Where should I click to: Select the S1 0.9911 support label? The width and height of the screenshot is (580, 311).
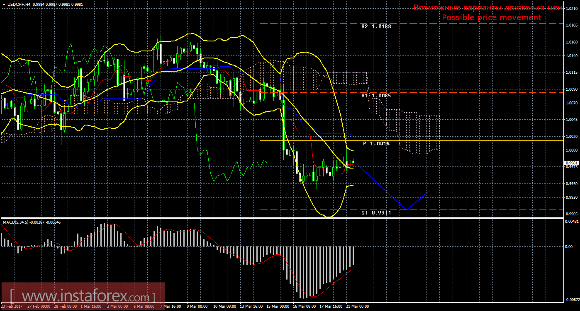click(376, 212)
